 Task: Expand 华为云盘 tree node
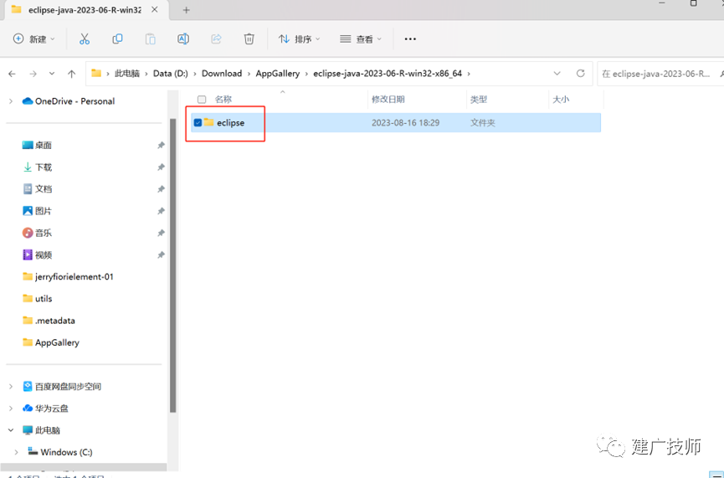(x=11, y=409)
